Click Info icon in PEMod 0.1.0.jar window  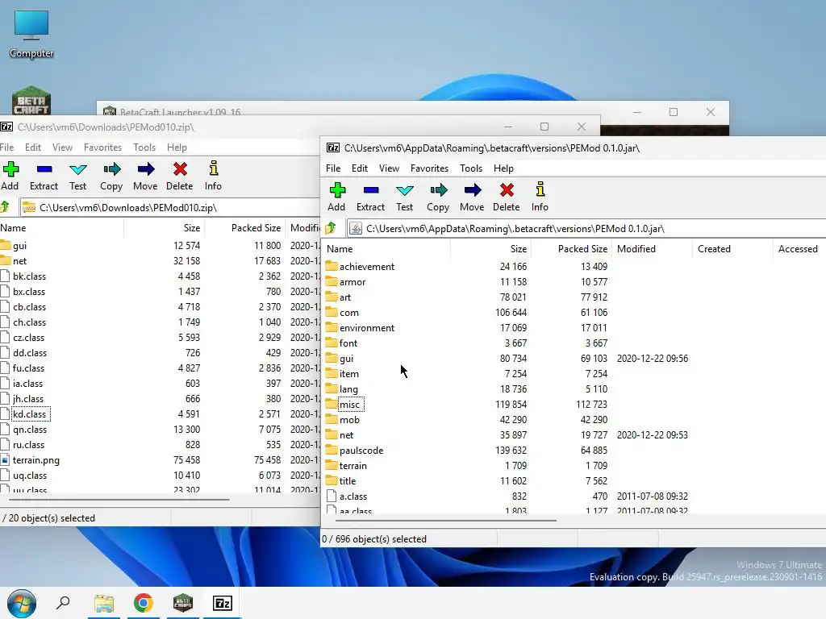pyautogui.click(x=540, y=189)
